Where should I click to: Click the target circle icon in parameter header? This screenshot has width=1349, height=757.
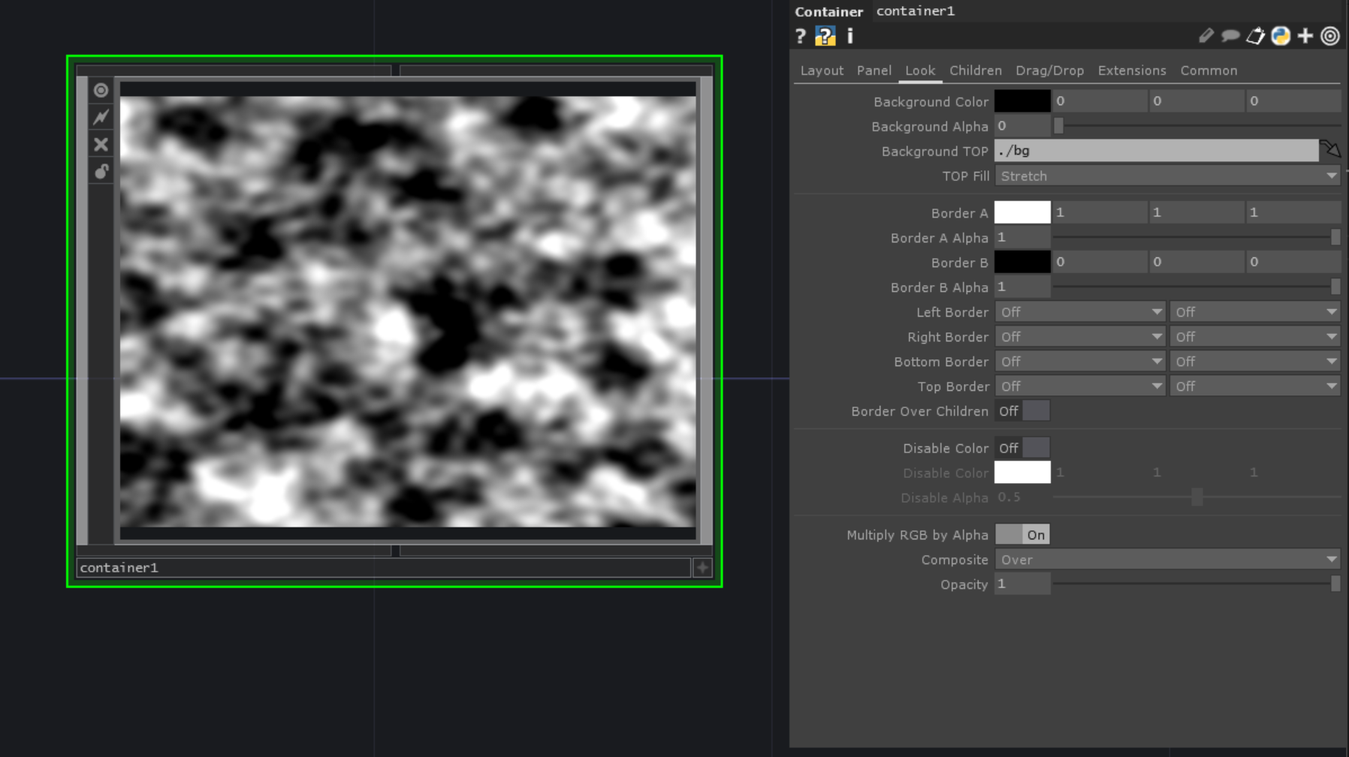[1330, 36]
